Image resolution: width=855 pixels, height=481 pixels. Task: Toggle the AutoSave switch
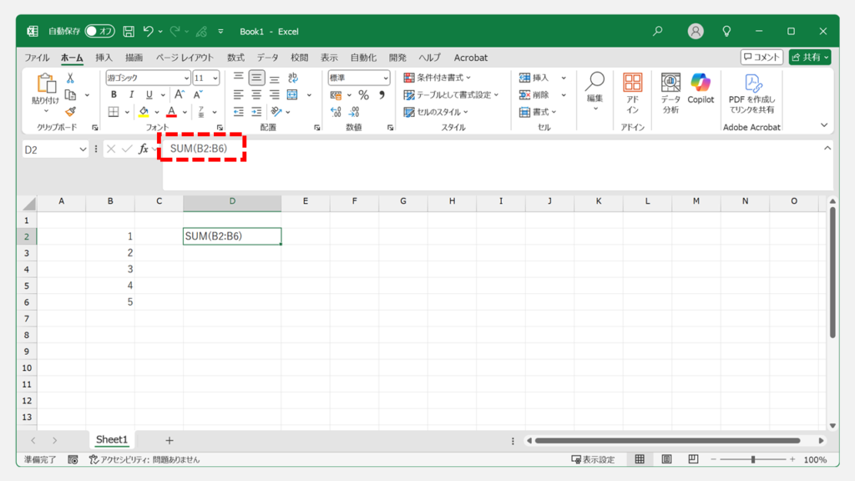[100, 31]
